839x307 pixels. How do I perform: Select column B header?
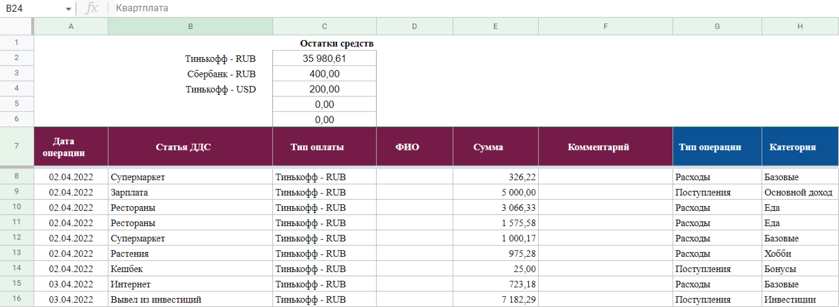coord(190,26)
